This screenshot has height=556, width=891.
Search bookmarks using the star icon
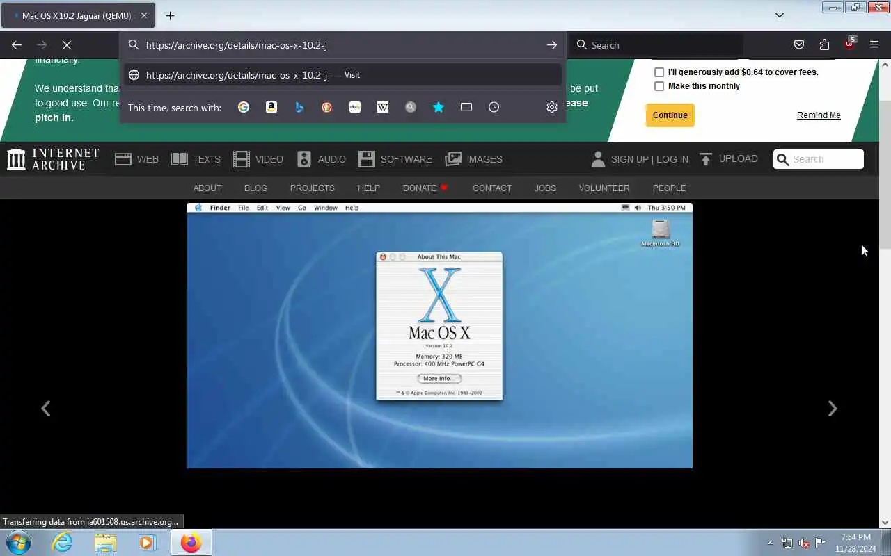coord(439,107)
